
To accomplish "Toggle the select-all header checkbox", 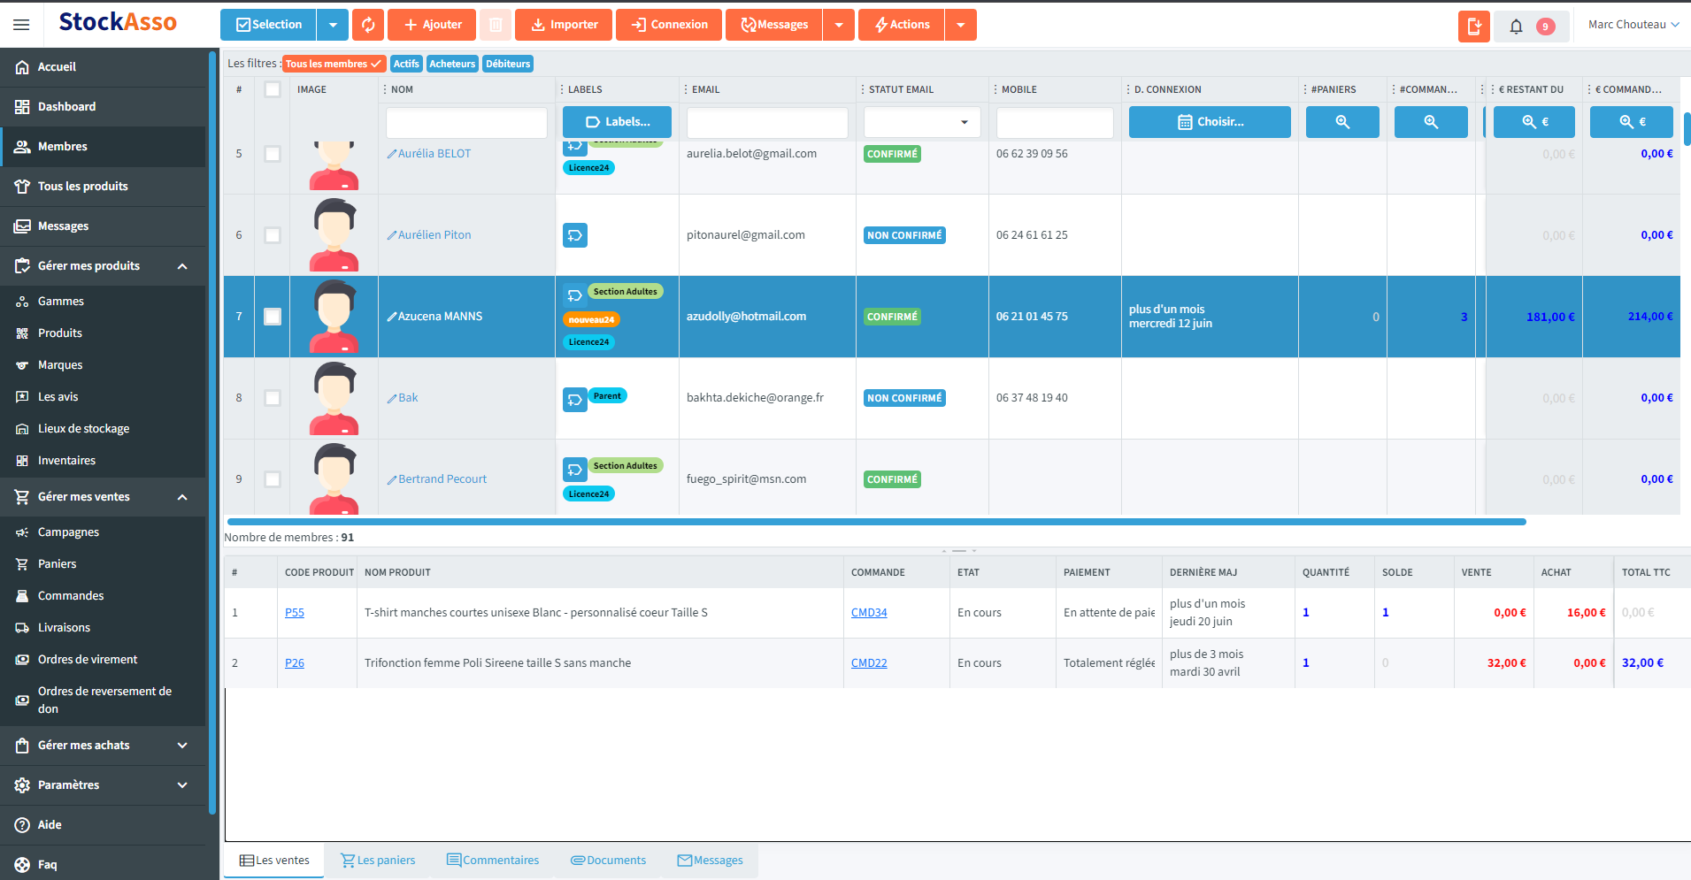I will 273,89.
